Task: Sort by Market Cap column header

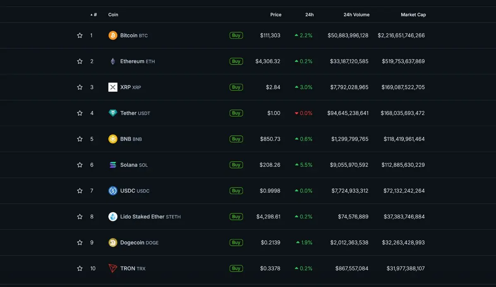Action: point(413,14)
